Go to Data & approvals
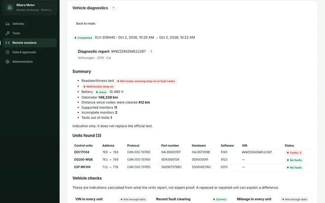The image size is (325, 203). [x=30, y=52]
